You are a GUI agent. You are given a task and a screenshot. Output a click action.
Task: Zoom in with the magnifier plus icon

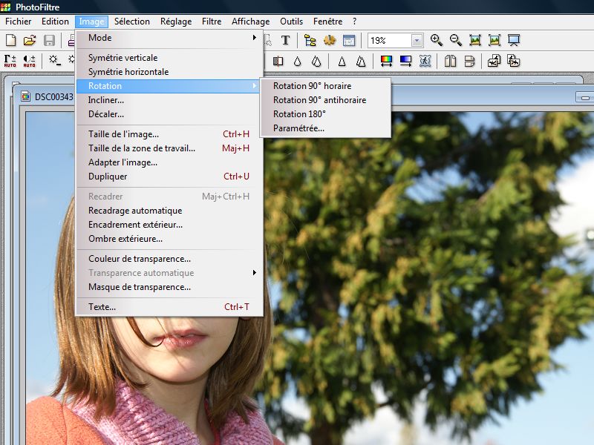437,40
